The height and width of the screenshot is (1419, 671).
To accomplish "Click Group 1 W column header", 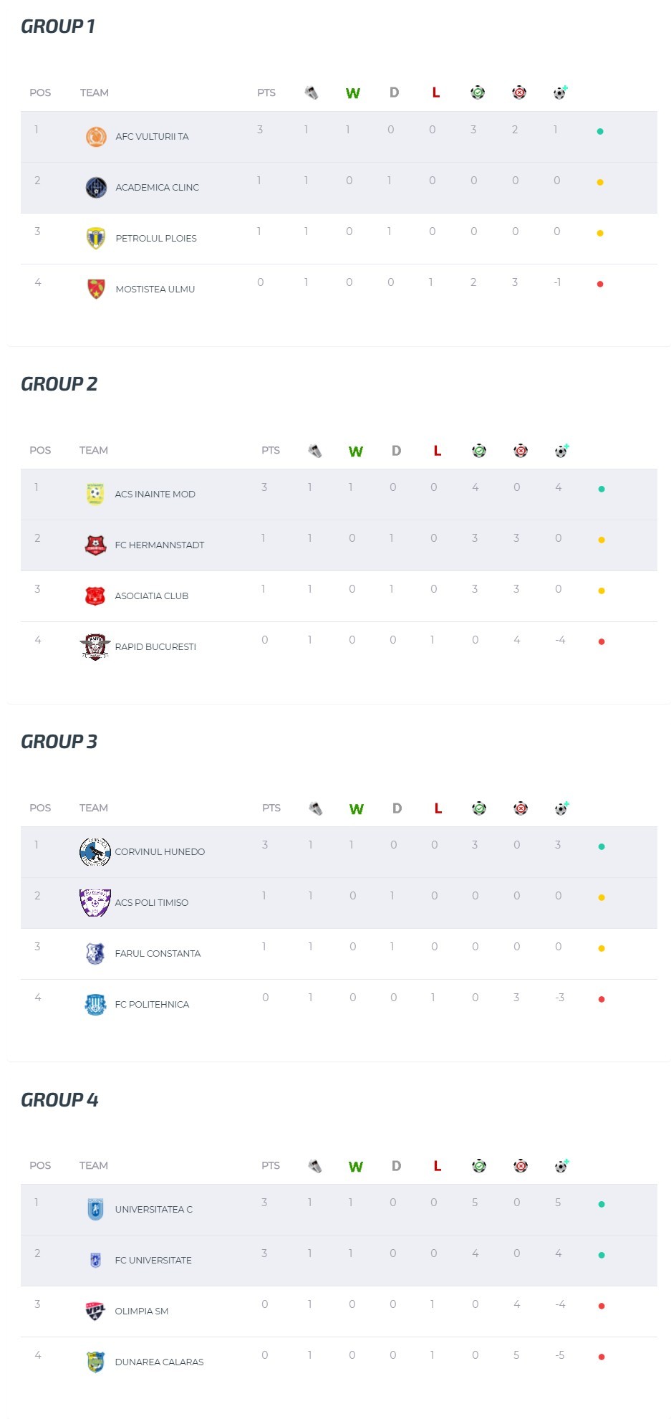I will coord(353,93).
